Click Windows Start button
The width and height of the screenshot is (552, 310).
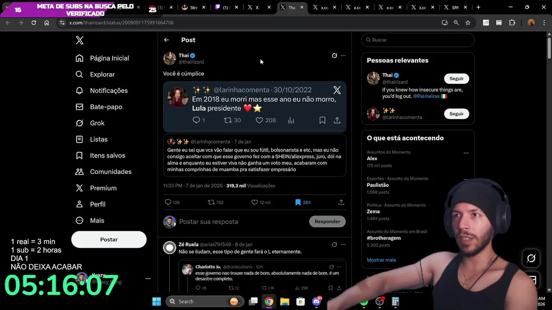157,301
